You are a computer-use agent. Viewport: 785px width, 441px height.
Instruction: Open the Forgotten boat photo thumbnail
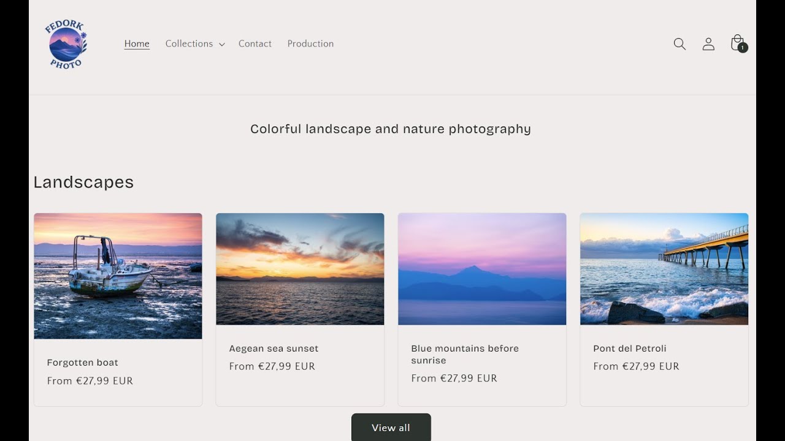point(118,276)
